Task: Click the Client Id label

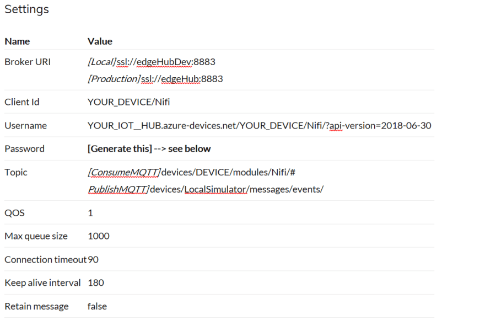Action: pos(22,102)
